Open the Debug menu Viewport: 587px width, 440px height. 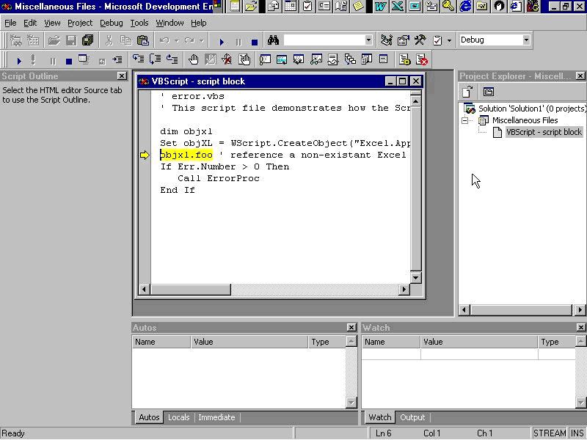pos(110,23)
